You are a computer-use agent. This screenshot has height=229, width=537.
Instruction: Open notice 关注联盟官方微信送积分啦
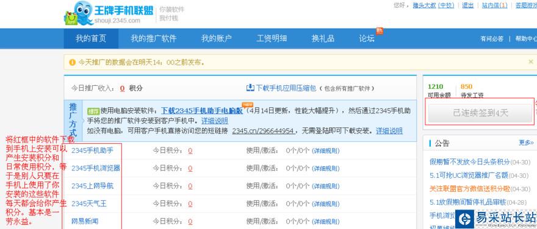[469, 189]
